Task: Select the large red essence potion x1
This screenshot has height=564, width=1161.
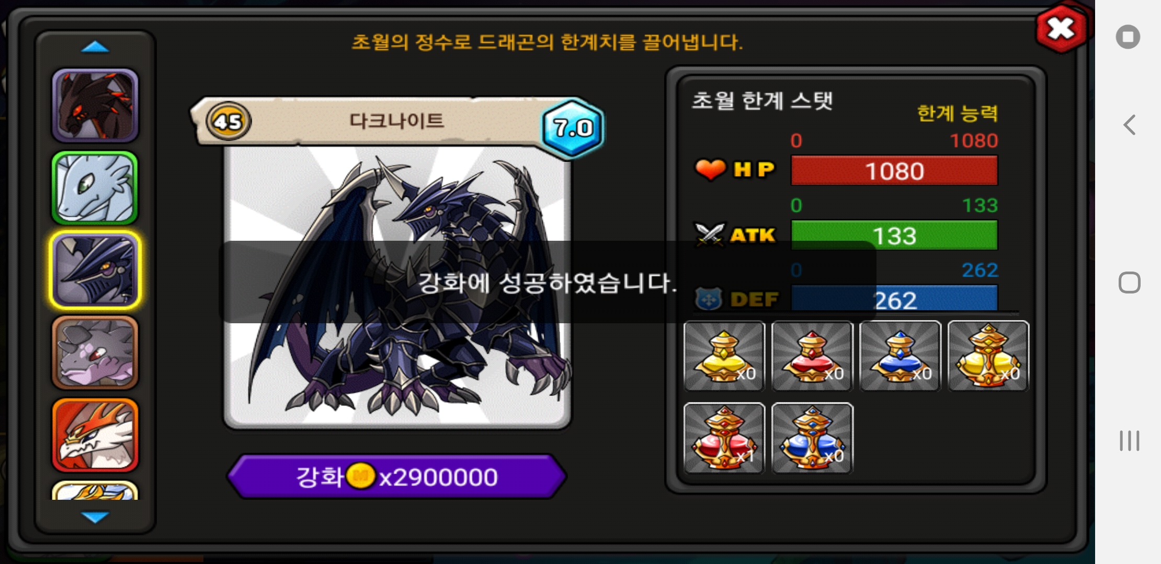Action: pos(724,438)
